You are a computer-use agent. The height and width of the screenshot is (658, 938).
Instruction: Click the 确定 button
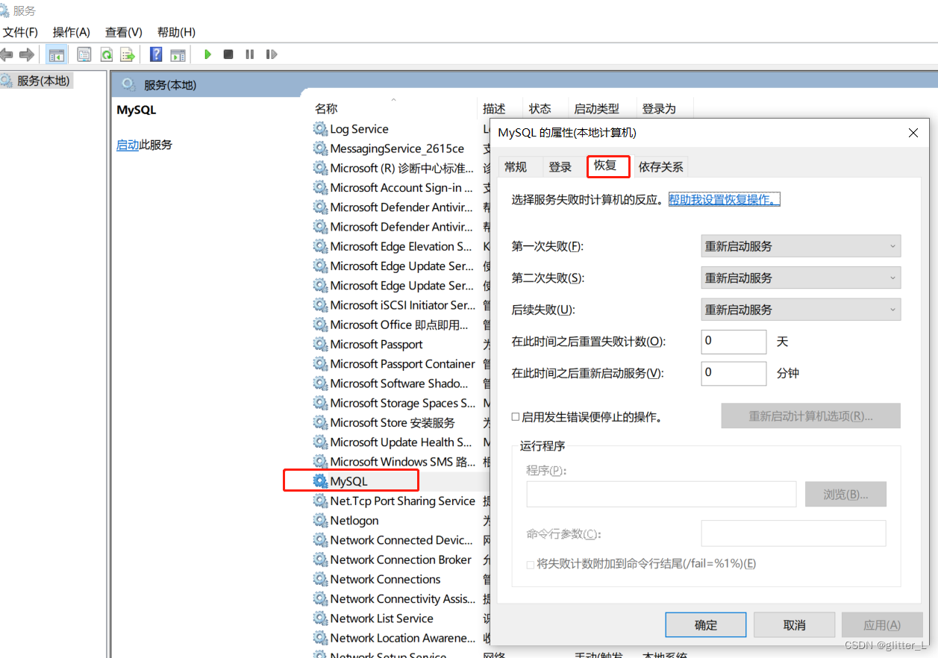pyautogui.click(x=706, y=625)
